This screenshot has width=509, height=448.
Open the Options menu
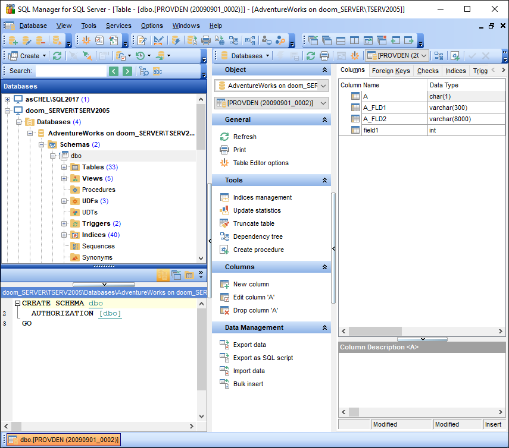click(152, 26)
